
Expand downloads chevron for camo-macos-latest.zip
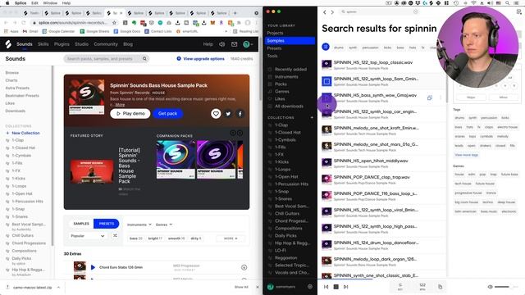point(58,288)
